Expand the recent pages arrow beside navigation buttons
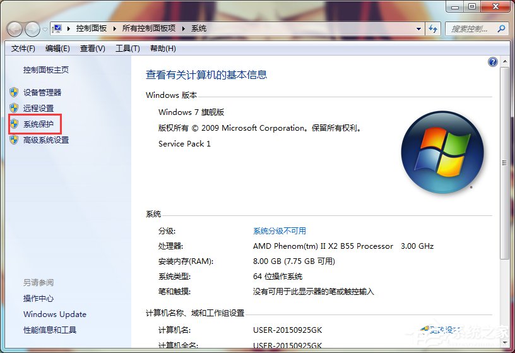Image resolution: width=515 pixels, height=353 pixels. [x=45, y=29]
